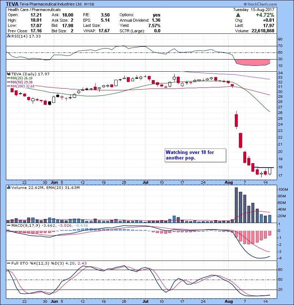Click the MACD value -3.662
This screenshot has width=294, height=305.
[49, 226]
